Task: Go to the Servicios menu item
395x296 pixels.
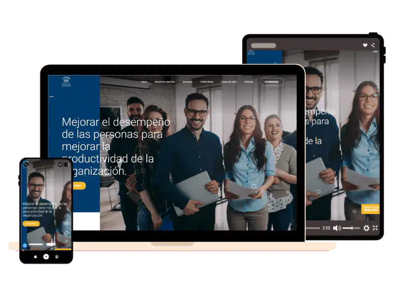Action: pyautogui.click(x=187, y=82)
